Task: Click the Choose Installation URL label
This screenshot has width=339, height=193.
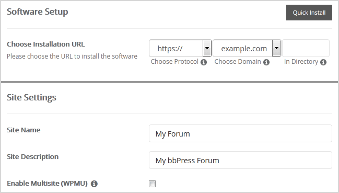Action: (x=46, y=44)
